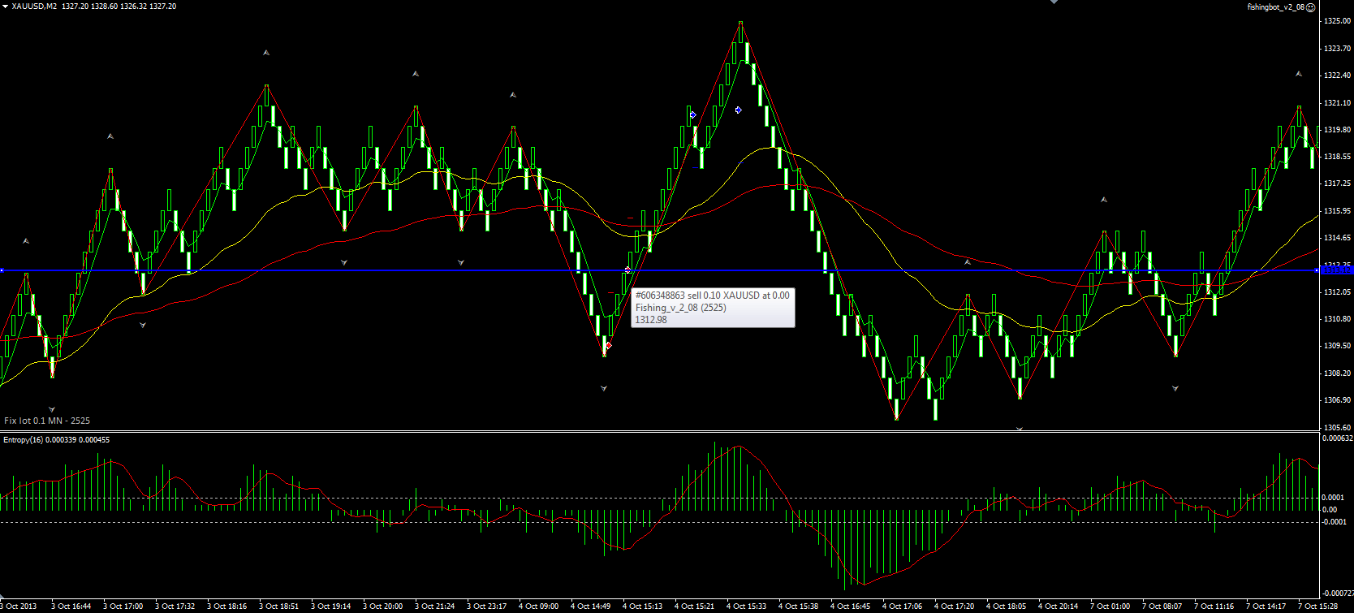
Task: Click the '7 Oct 14:17' time axis label
Action: coord(1266,607)
